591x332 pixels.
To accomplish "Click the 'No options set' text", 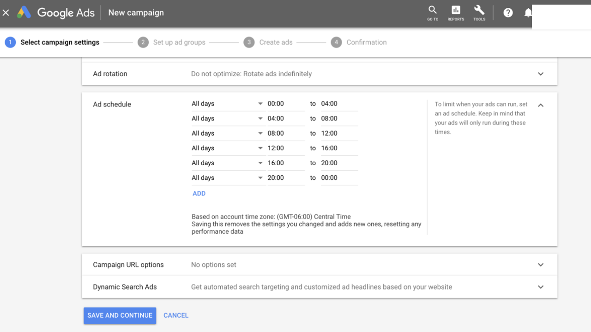I will tap(214, 265).
